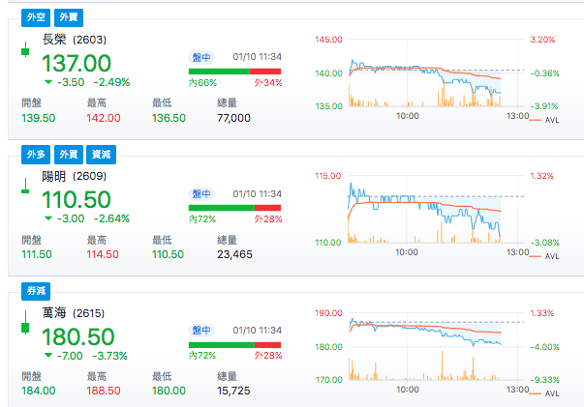Click the -2.64% change of 陽明
Screen dimensions: 584x407
click(x=111, y=218)
